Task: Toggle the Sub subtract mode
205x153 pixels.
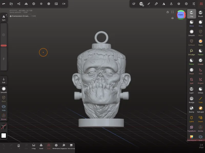Action: [4, 80]
